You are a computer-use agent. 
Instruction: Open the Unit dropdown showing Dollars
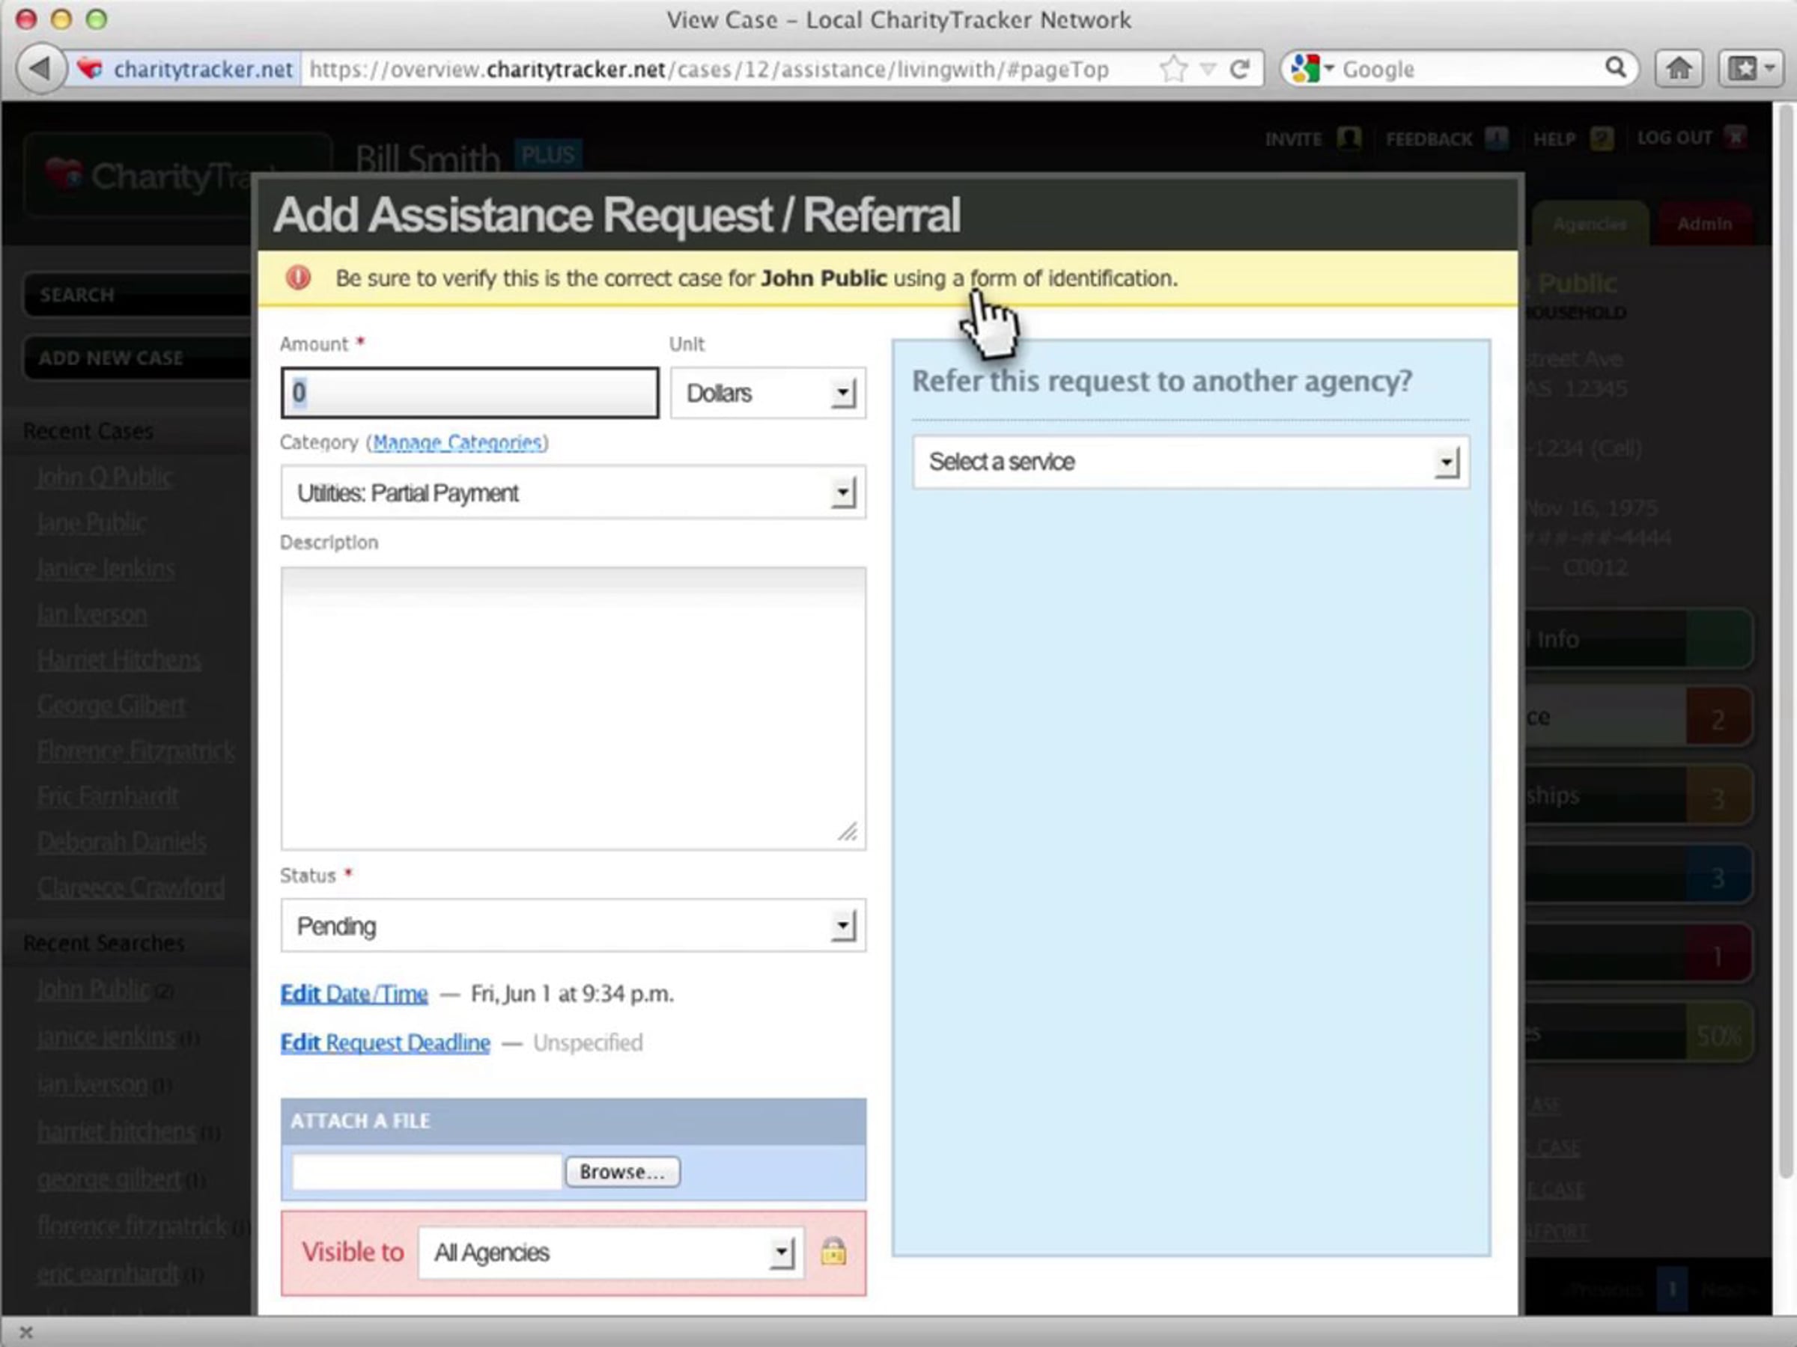pyautogui.click(x=767, y=393)
